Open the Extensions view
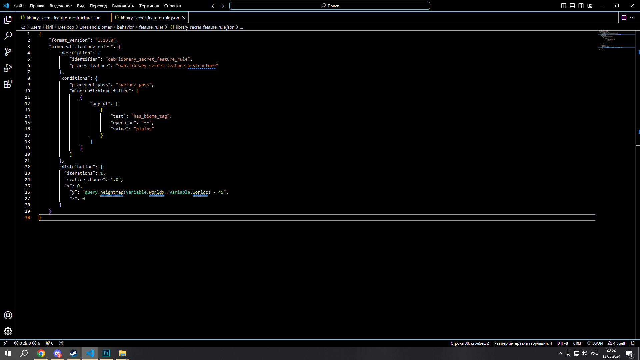The height and width of the screenshot is (360, 640). click(8, 84)
